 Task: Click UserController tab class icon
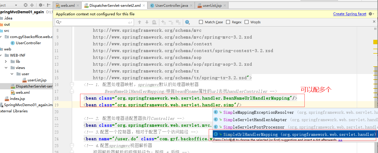[x=152, y=6]
